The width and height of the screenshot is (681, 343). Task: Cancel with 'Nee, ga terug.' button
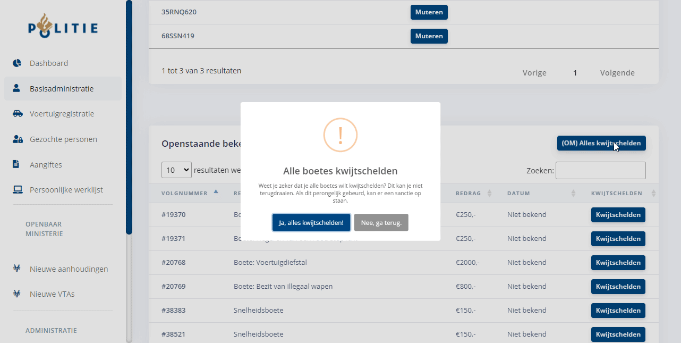[381, 223]
